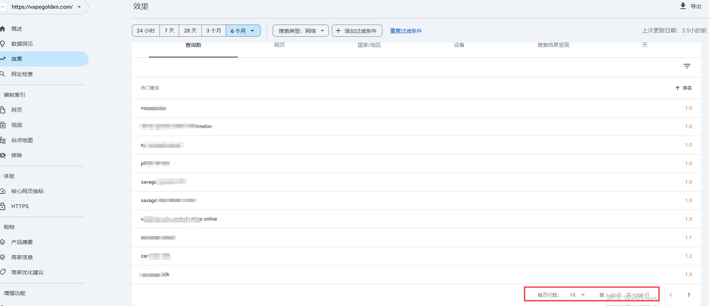Click the export download icon

click(683, 6)
